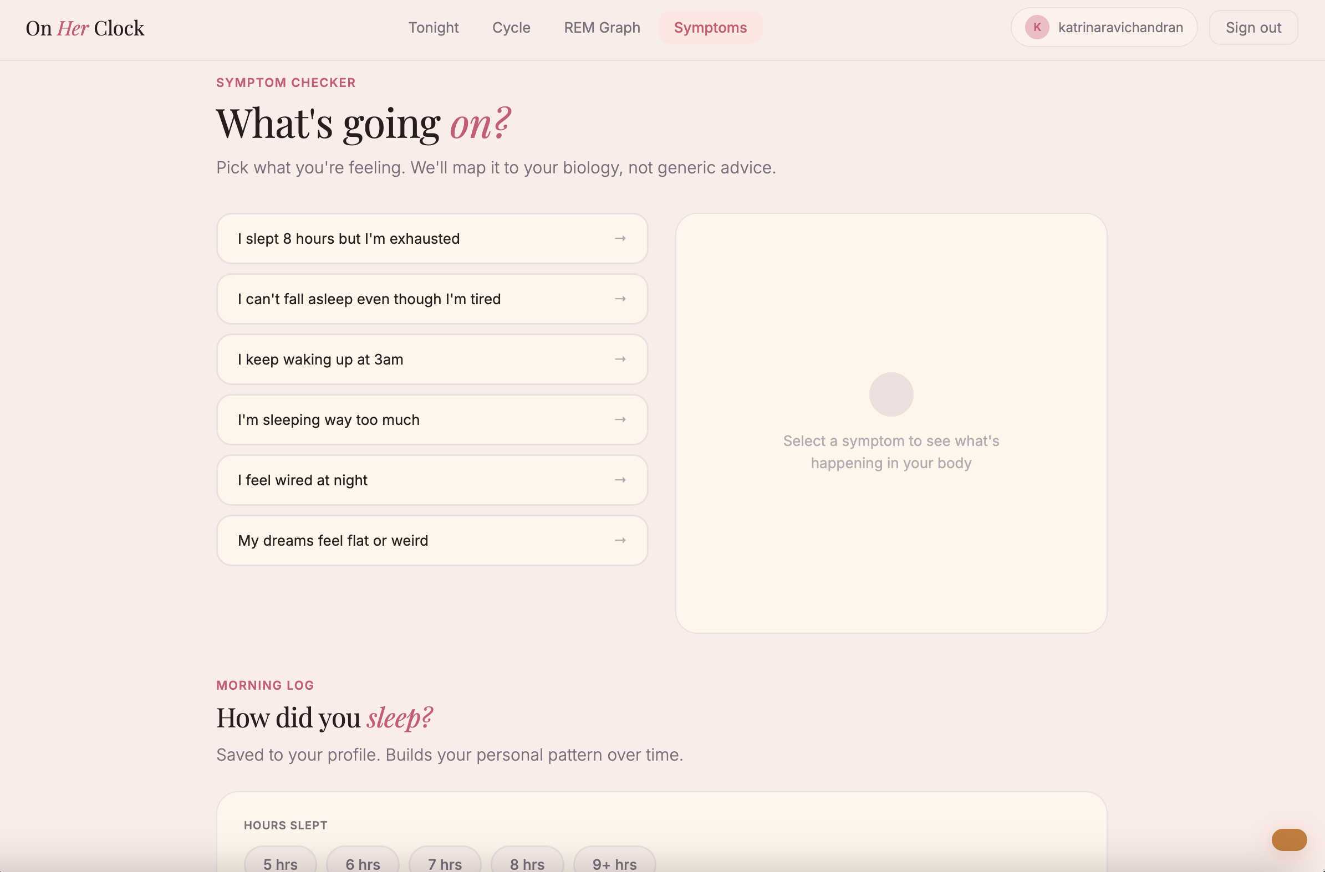The width and height of the screenshot is (1325, 872).
Task: Select the 7 hrs option
Action: pos(444,863)
